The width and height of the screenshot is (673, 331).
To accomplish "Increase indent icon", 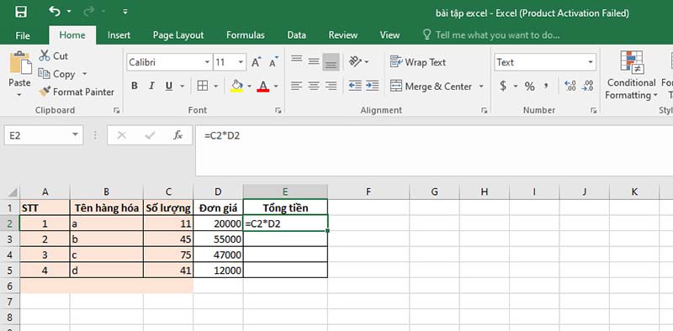I will pyautogui.click(x=372, y=87).
